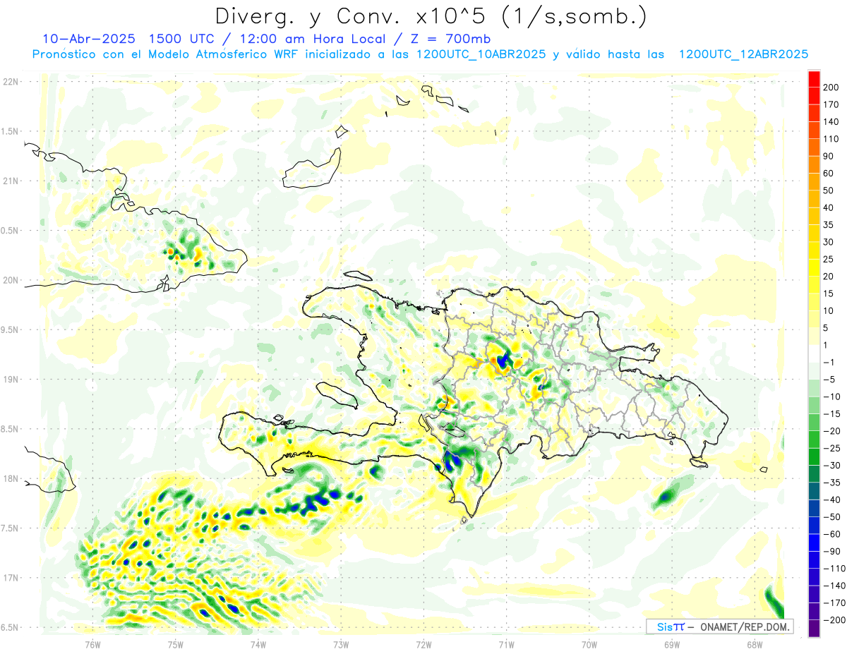Click the positive 35 value on color scale
The image size is (847, 654).
[829, 225]
